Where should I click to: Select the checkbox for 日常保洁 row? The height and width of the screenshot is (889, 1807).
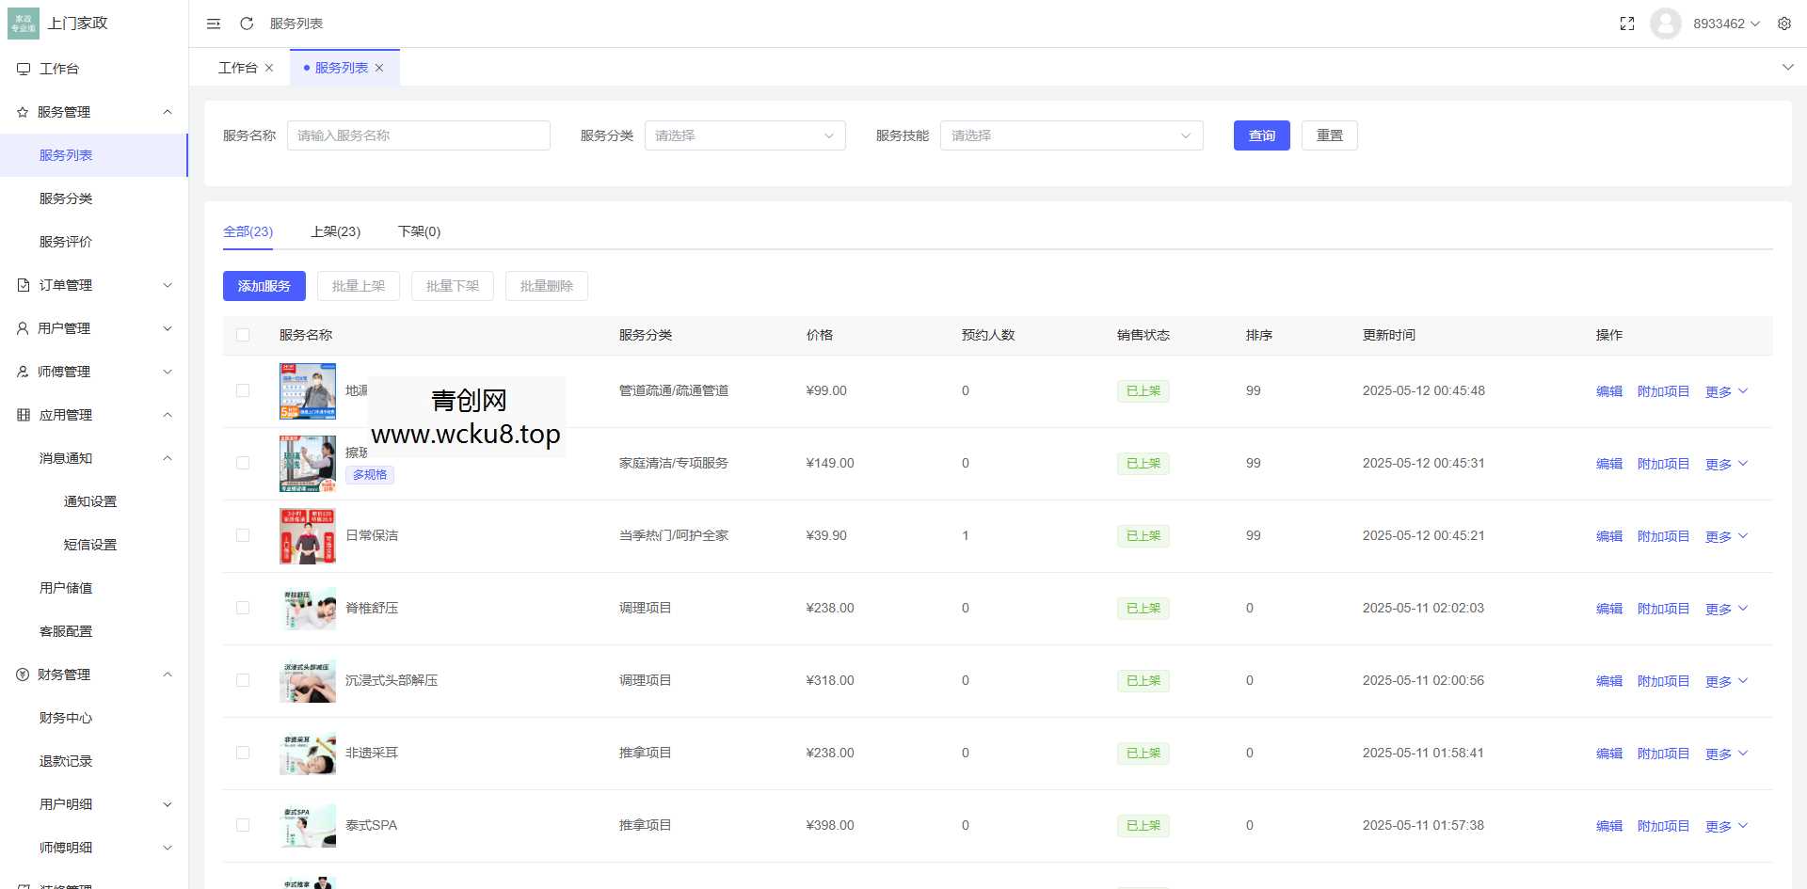(x=243, y=534)
